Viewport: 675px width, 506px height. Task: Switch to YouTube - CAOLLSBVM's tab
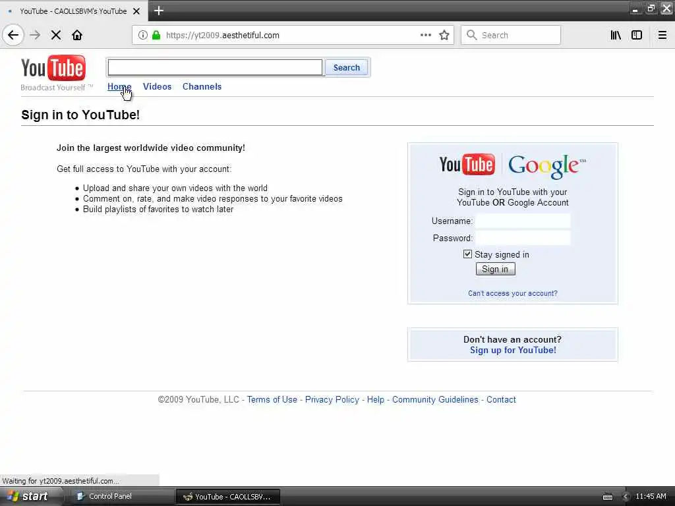[73, 11]
